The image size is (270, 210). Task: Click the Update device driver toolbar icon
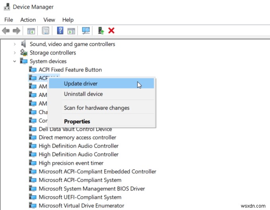101,31
